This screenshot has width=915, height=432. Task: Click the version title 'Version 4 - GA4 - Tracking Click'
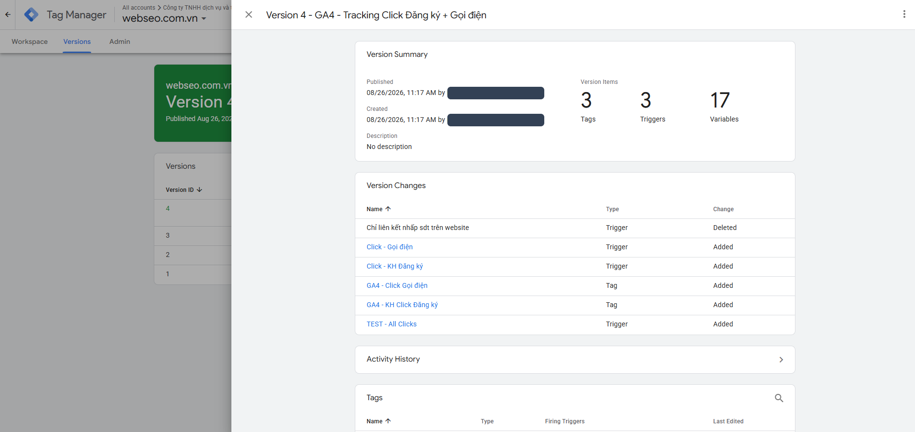tap(376, 15)
